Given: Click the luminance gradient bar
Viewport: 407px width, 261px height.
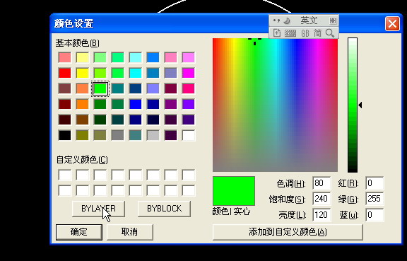Looking at the screenshot, I should (x=353, y=105).
